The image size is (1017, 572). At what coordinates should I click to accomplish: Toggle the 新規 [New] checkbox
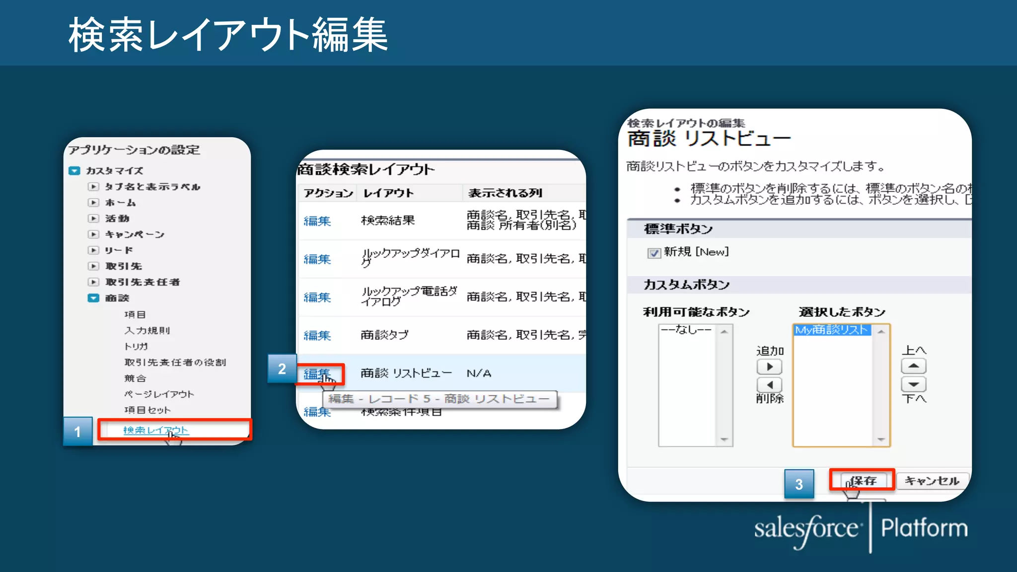(654, 253)
